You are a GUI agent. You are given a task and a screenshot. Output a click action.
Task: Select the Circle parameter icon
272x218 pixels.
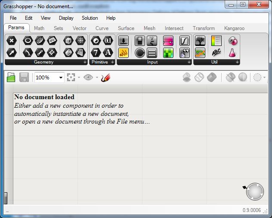(28, 41)
